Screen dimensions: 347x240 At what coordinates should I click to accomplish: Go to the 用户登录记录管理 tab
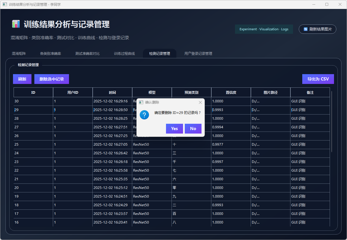(198, 54)
